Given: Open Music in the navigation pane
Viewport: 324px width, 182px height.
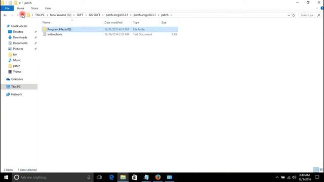Looking at the screenshot, I should [x=17, y=60].
